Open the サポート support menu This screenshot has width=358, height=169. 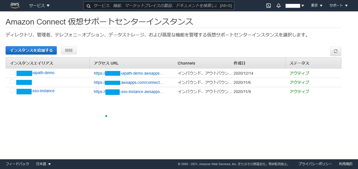[x=339, y=6]
